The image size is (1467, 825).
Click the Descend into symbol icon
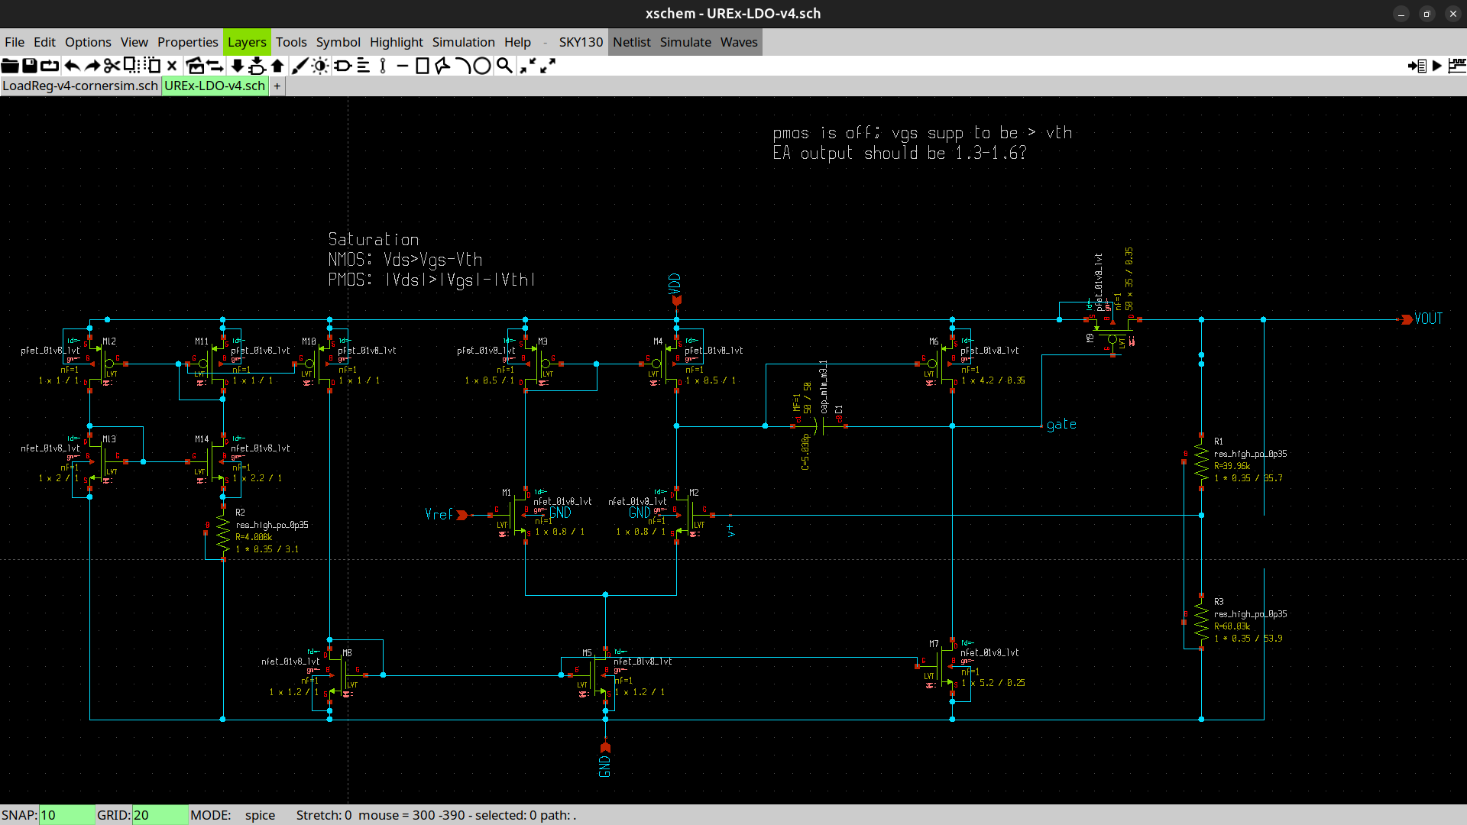(x=257, y=66)
